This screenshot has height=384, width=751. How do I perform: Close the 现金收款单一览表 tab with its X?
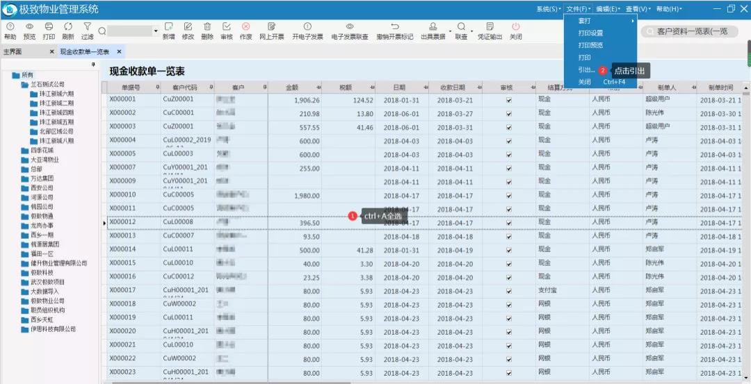click(120, 51)
